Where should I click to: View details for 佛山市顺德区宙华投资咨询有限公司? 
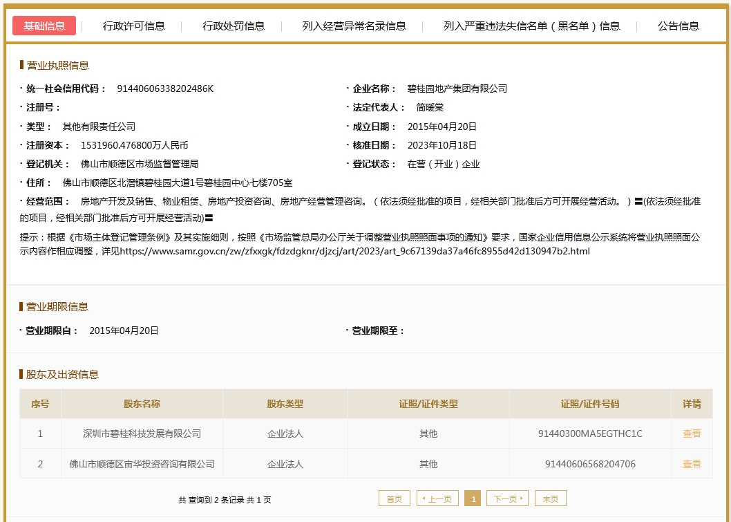(x=692, y=464)
